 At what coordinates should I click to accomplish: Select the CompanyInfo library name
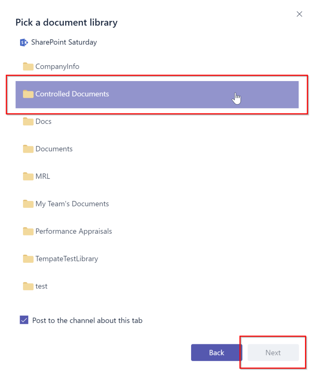(57, 67)
